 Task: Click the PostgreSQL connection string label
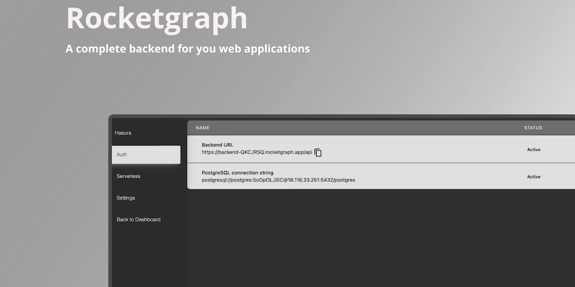pyautogui.click(x=238, y=173)
